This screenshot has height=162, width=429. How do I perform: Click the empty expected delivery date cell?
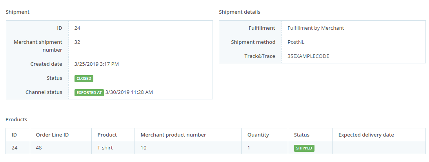click(379, 148)
